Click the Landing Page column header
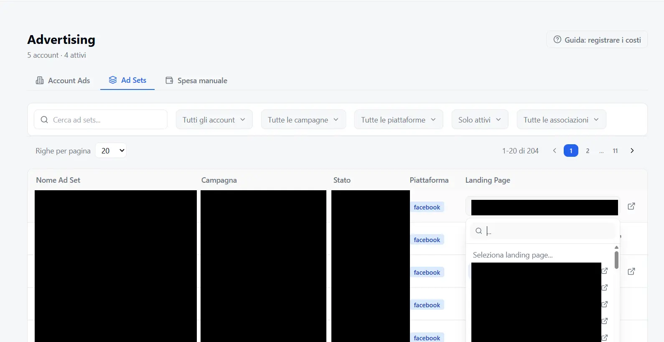The width and height of the screenshot is (664, 342). [488, 180]
